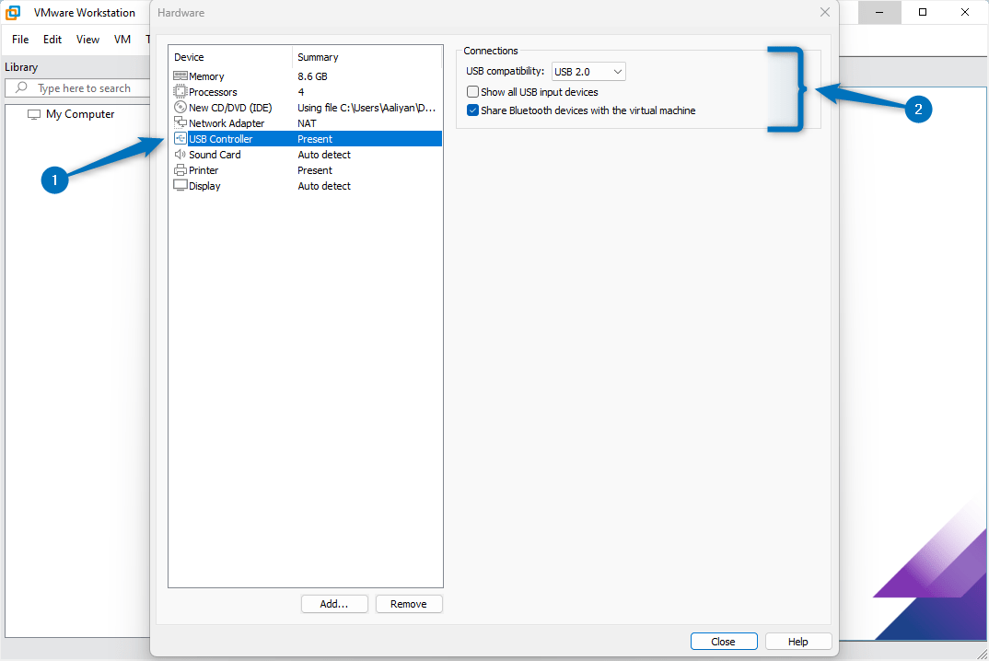This screenshot has height=661, width=989.
Task: Disable Share Bluetooth devices with virtual machine
Action: [x=472, y=110]
